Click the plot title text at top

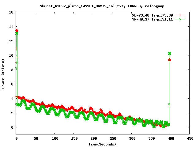[98, 6]
